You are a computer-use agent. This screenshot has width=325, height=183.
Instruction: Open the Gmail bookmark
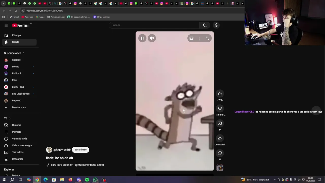(14, 17)
